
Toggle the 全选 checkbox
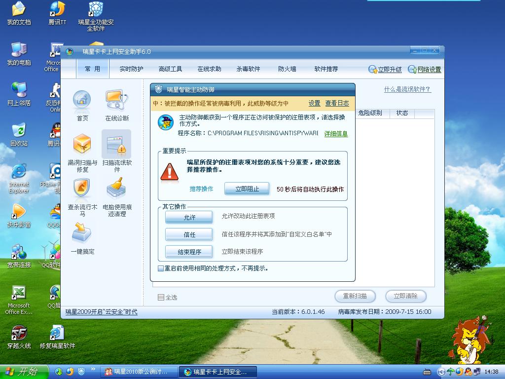[x=161, y=297]
